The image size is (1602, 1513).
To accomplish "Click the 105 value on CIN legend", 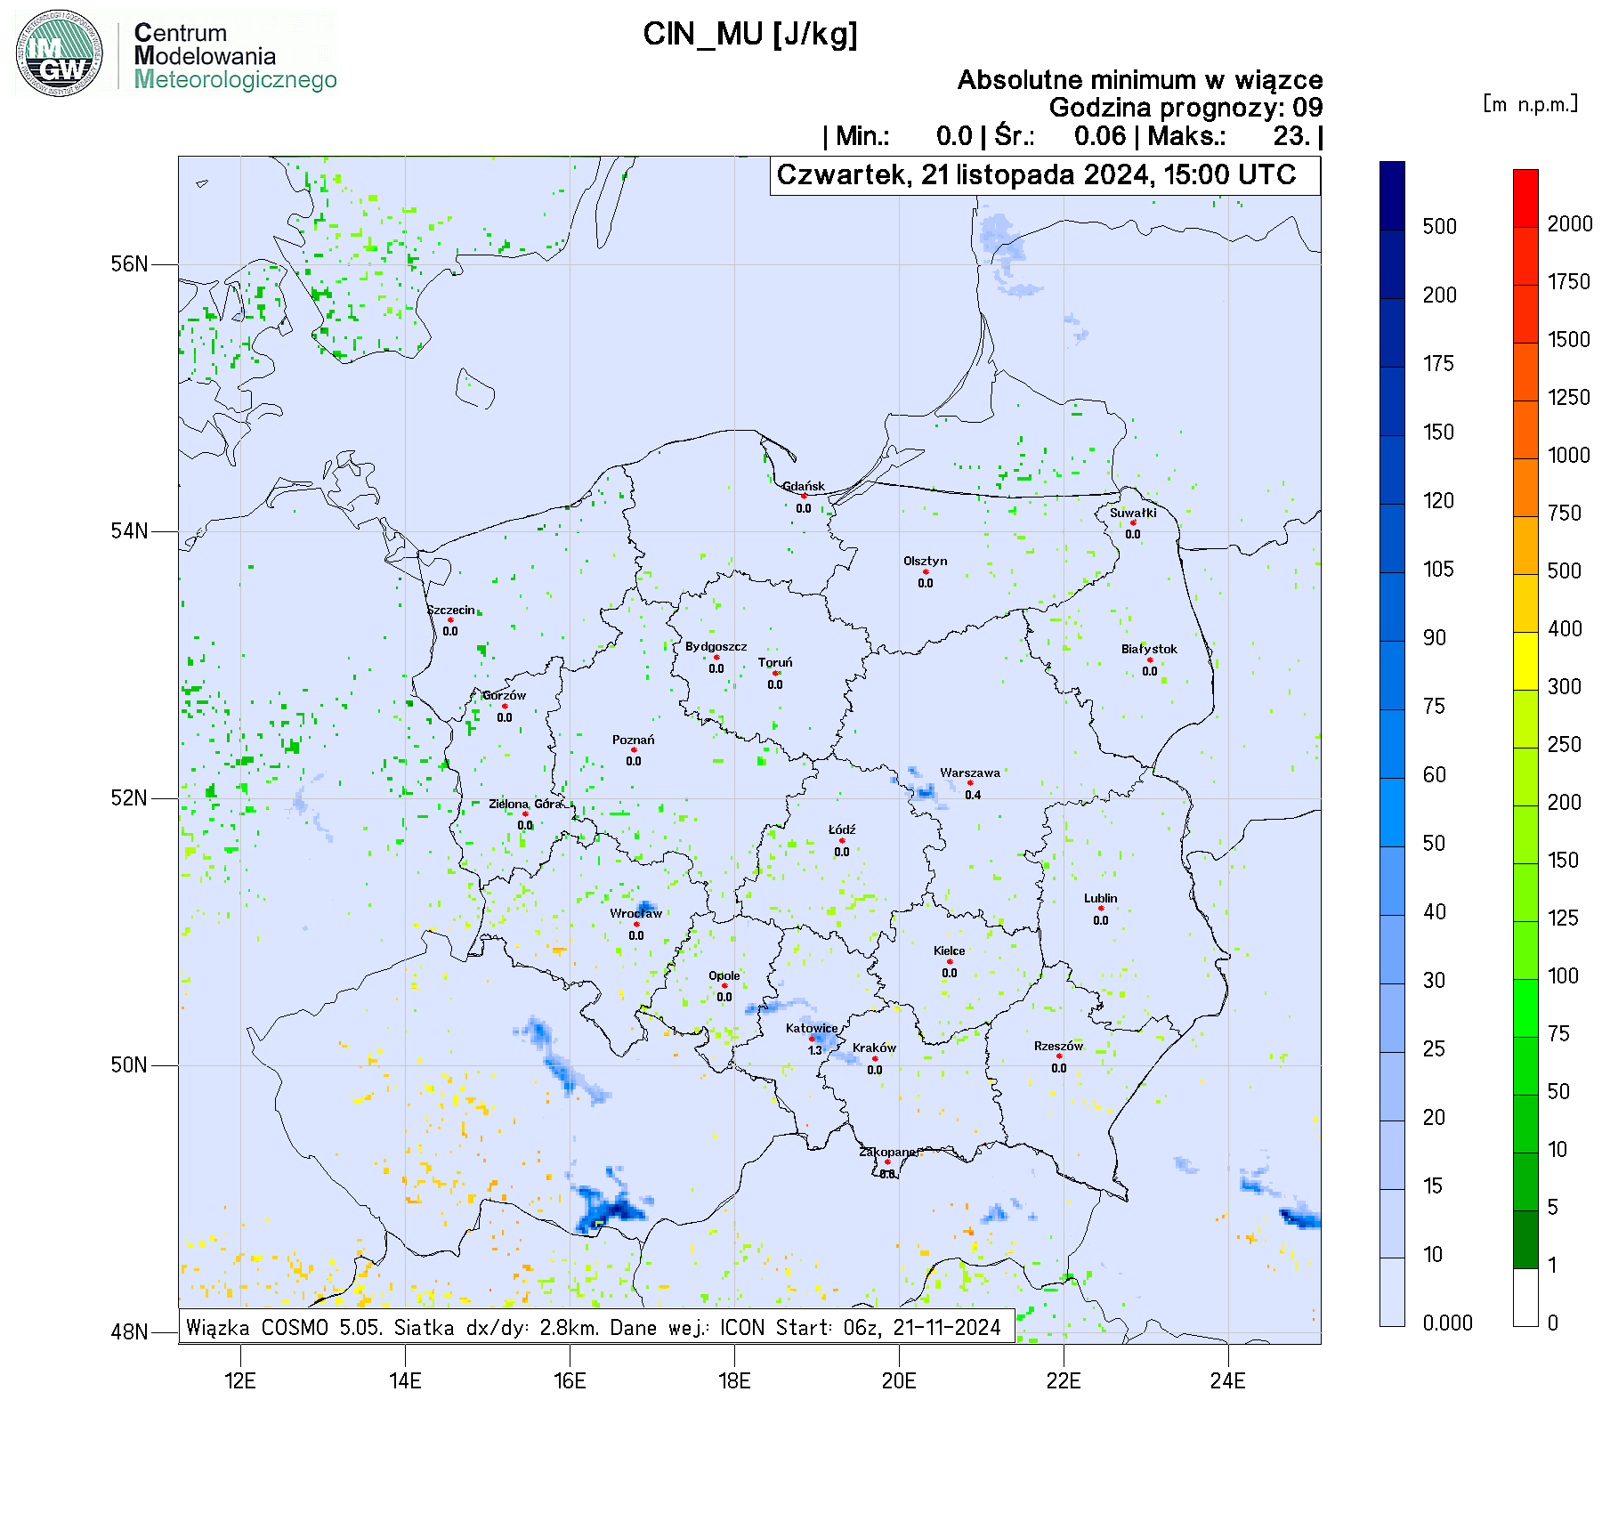I will 1438,570.
